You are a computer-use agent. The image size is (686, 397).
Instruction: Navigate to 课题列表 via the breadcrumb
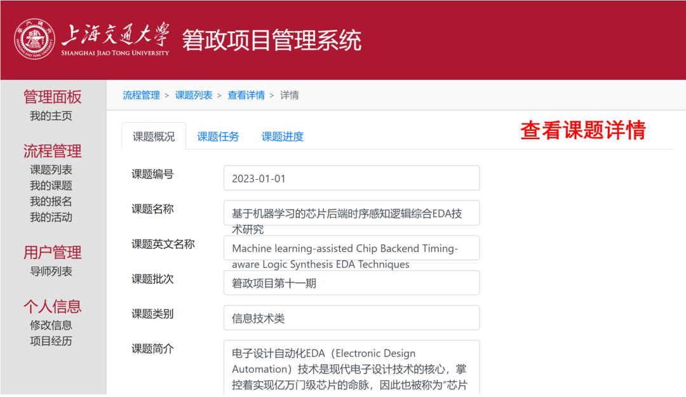tap(194, 95)
